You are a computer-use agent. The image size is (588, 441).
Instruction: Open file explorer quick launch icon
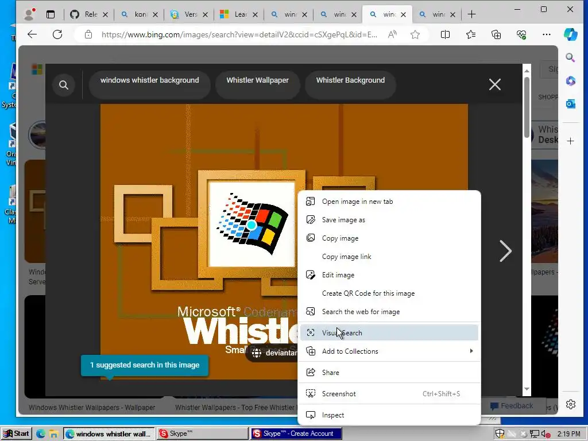(53, 434)
